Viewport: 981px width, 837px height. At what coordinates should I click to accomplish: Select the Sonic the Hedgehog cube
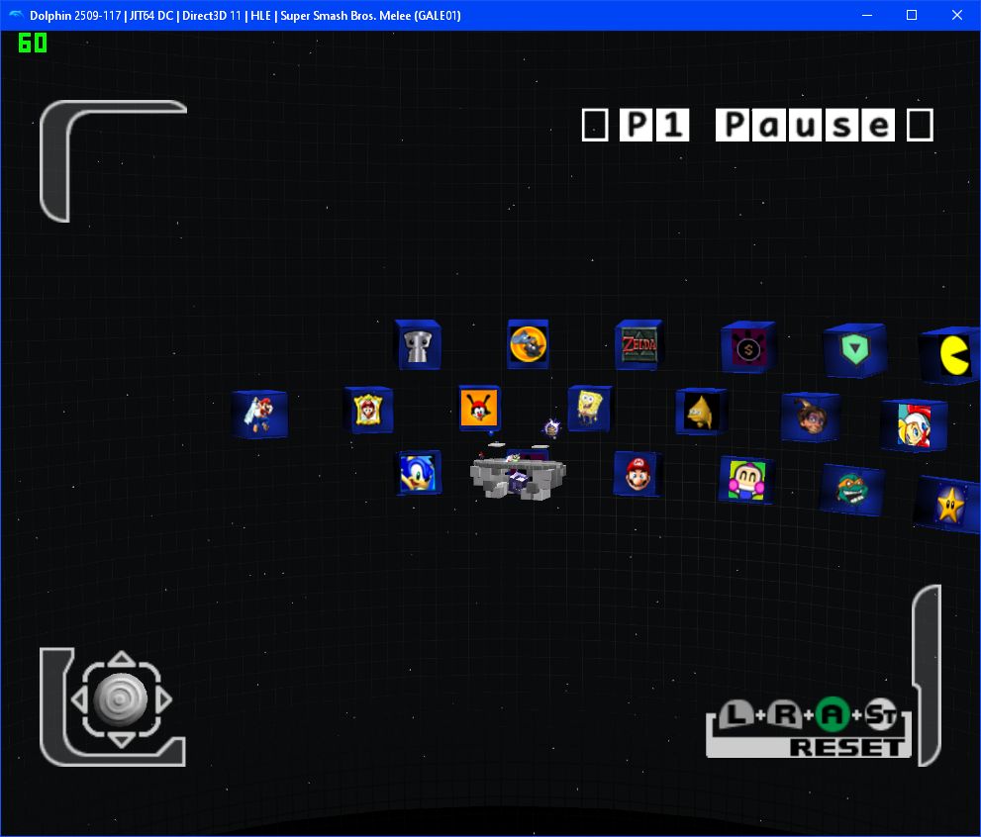click(419, 473)
